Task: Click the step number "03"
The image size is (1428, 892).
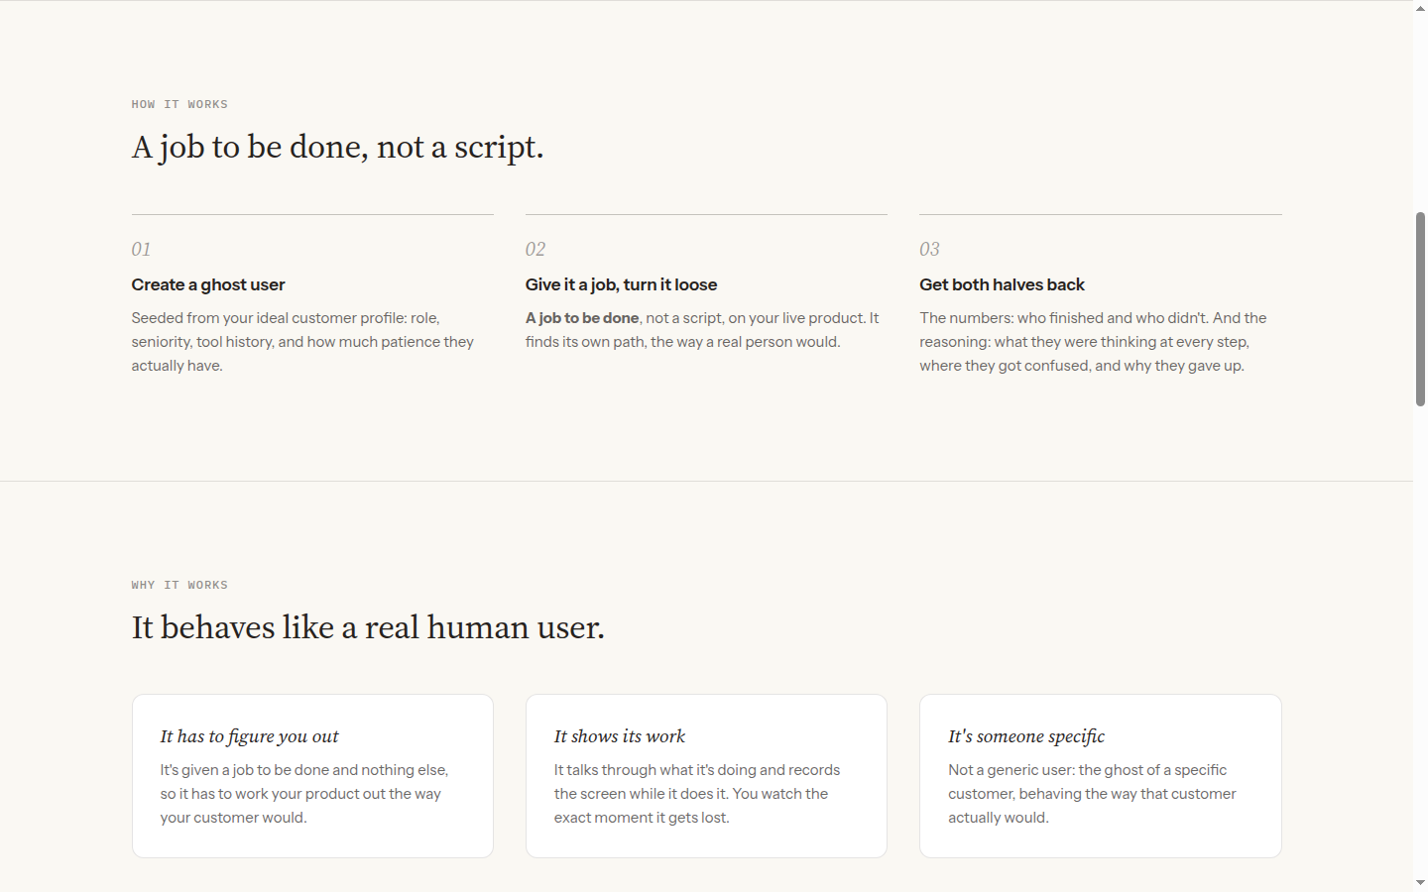Action: point(929,249)
